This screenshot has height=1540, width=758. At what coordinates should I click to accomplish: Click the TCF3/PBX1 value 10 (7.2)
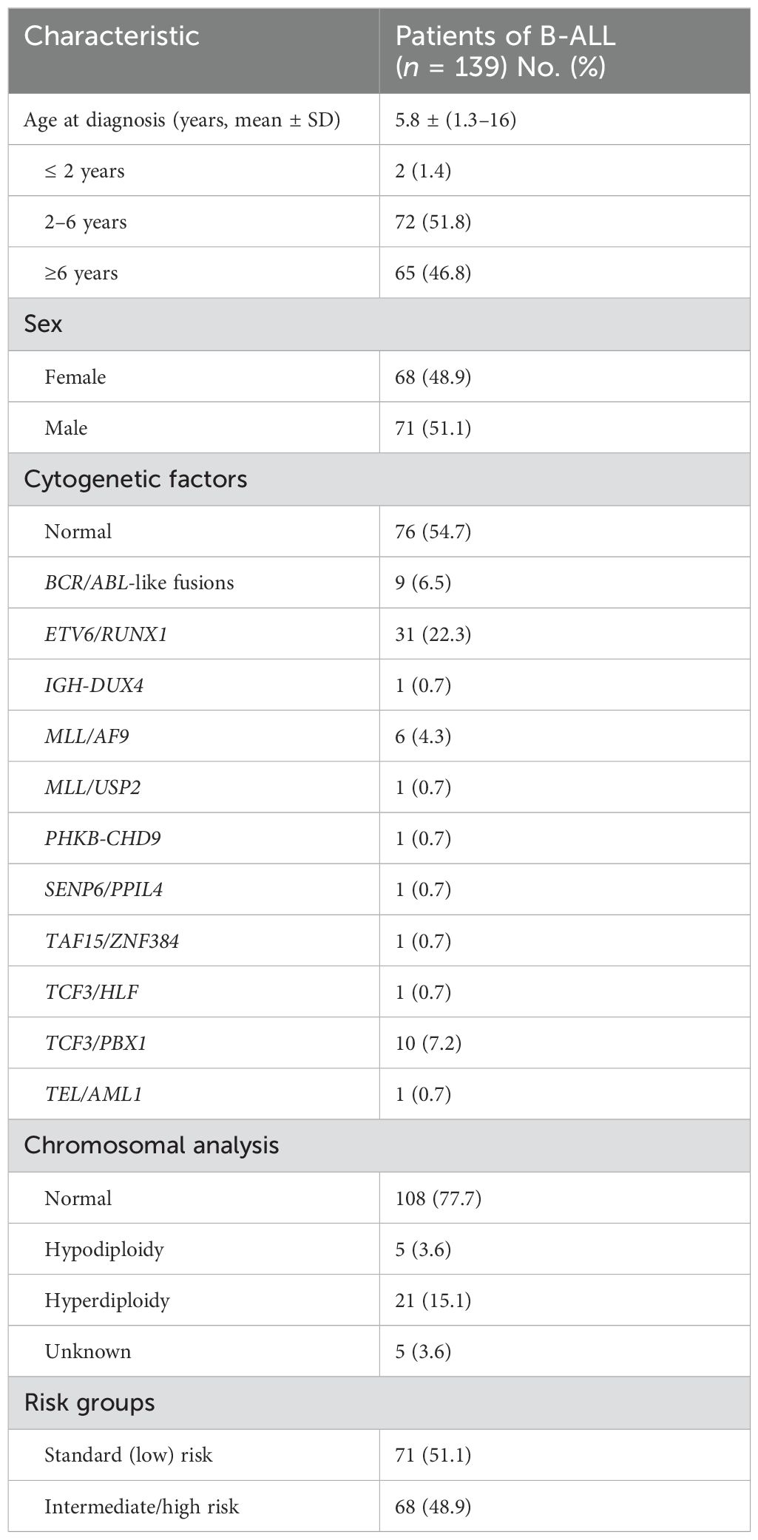coord(423,1042)
